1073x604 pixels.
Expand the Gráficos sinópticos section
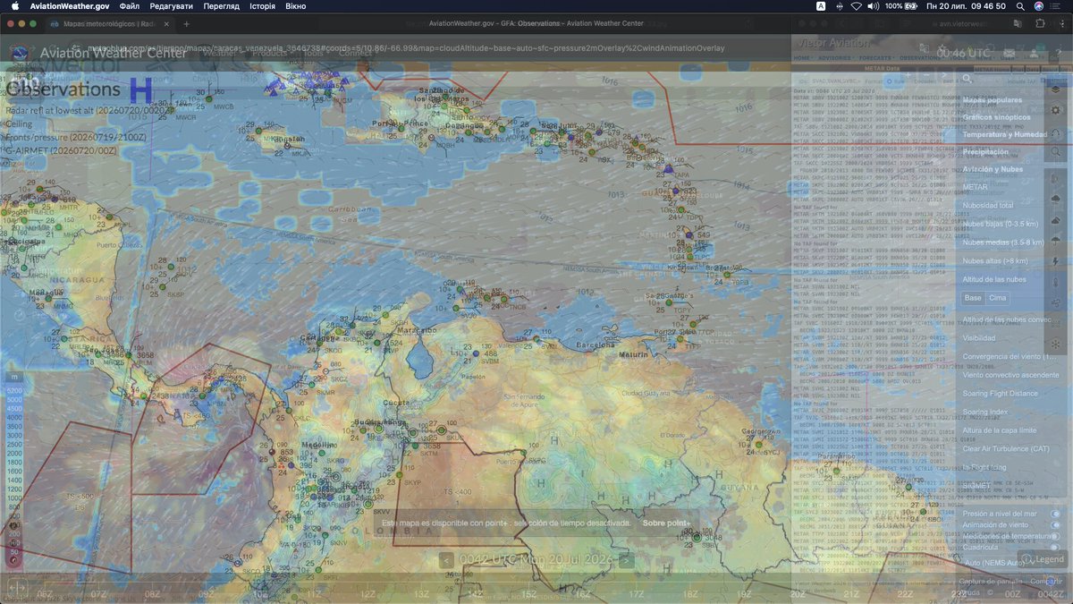point(996,117)
